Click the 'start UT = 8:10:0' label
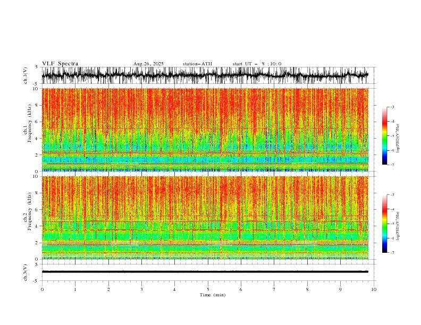421x325 pixels. click(257, 64)
